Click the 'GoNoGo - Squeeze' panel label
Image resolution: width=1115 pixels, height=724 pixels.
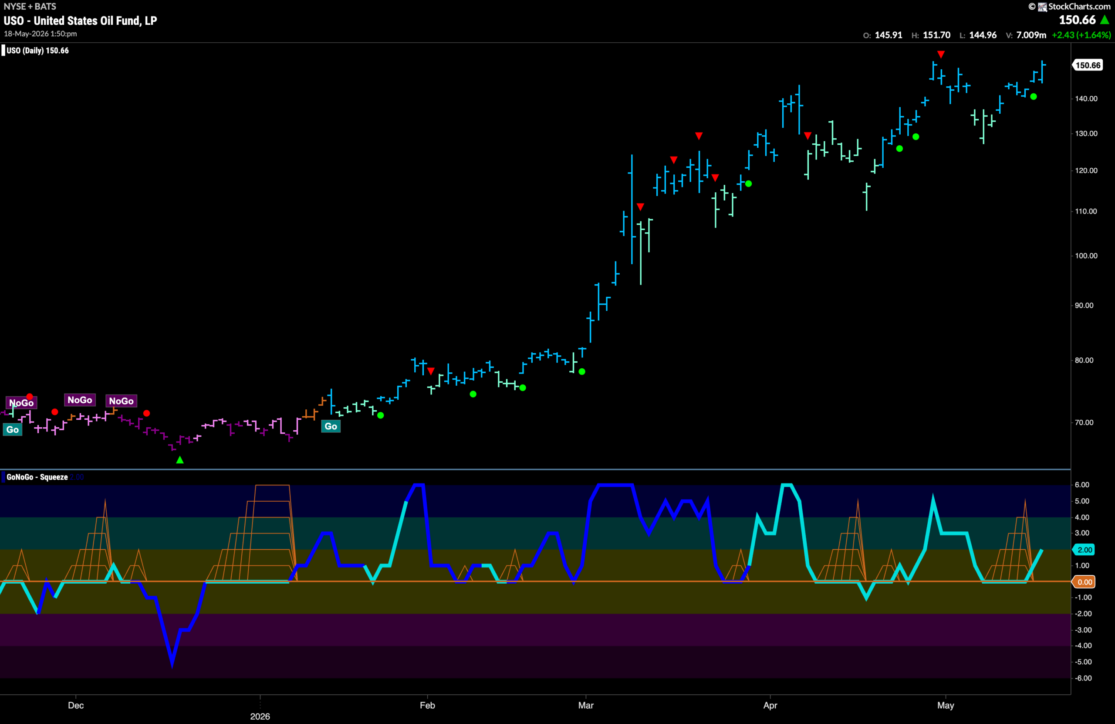pyautogui.click(x=37, y=477)
